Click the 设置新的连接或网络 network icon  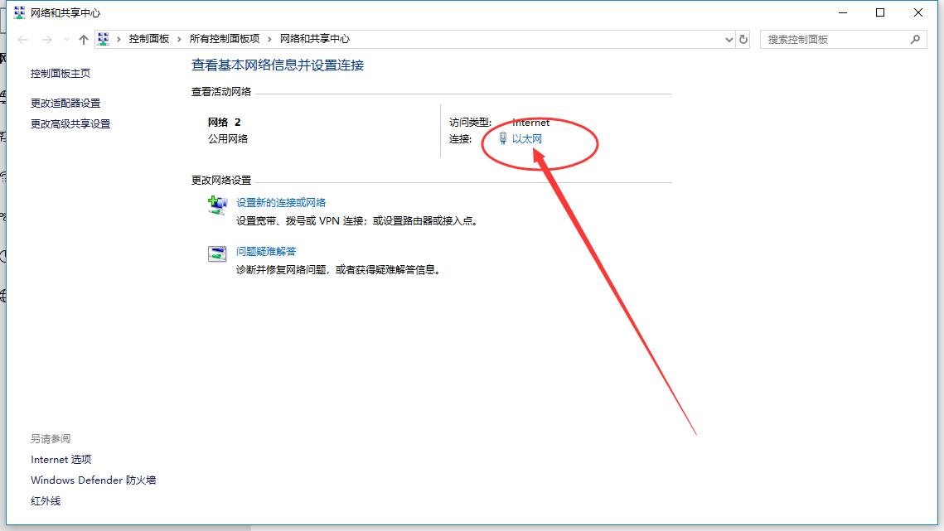point(217,205)
